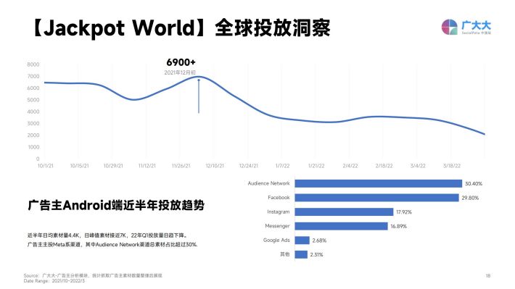
Task: Click the Facebook channel label
Action: click(x=279, y=198)
